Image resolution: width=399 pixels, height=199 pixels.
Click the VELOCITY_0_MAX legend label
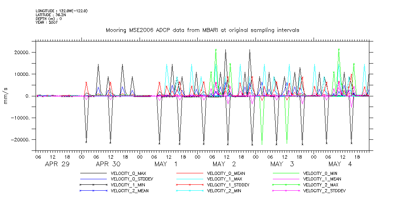[128, 173]
